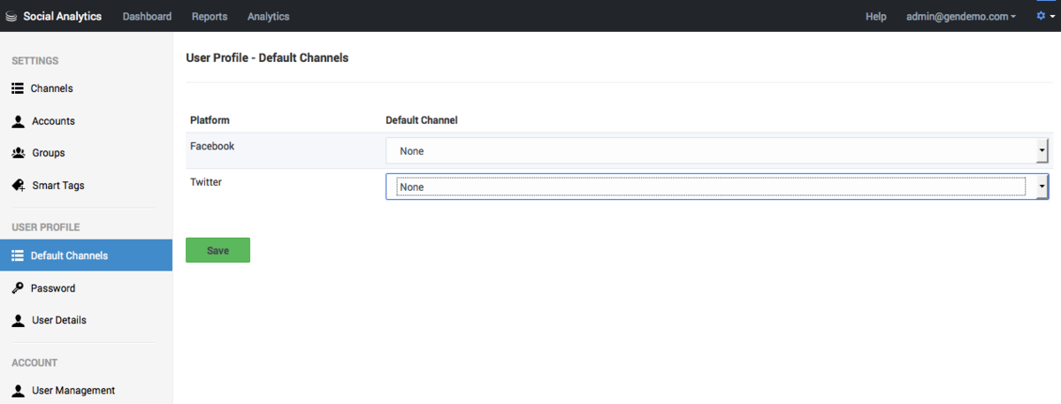Image resolution: width=1061 pixels, height=404 pixels.
Task: Select the Password sidebar item
Action: click(x=86, y=288)
